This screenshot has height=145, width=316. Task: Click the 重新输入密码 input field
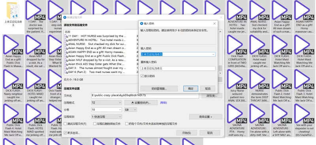(x=178, y=69)
